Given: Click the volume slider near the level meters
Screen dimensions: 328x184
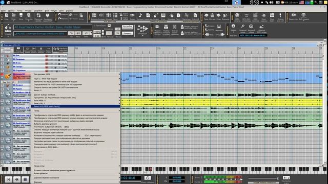Looking at the screenshot, I should coord(263,178).
